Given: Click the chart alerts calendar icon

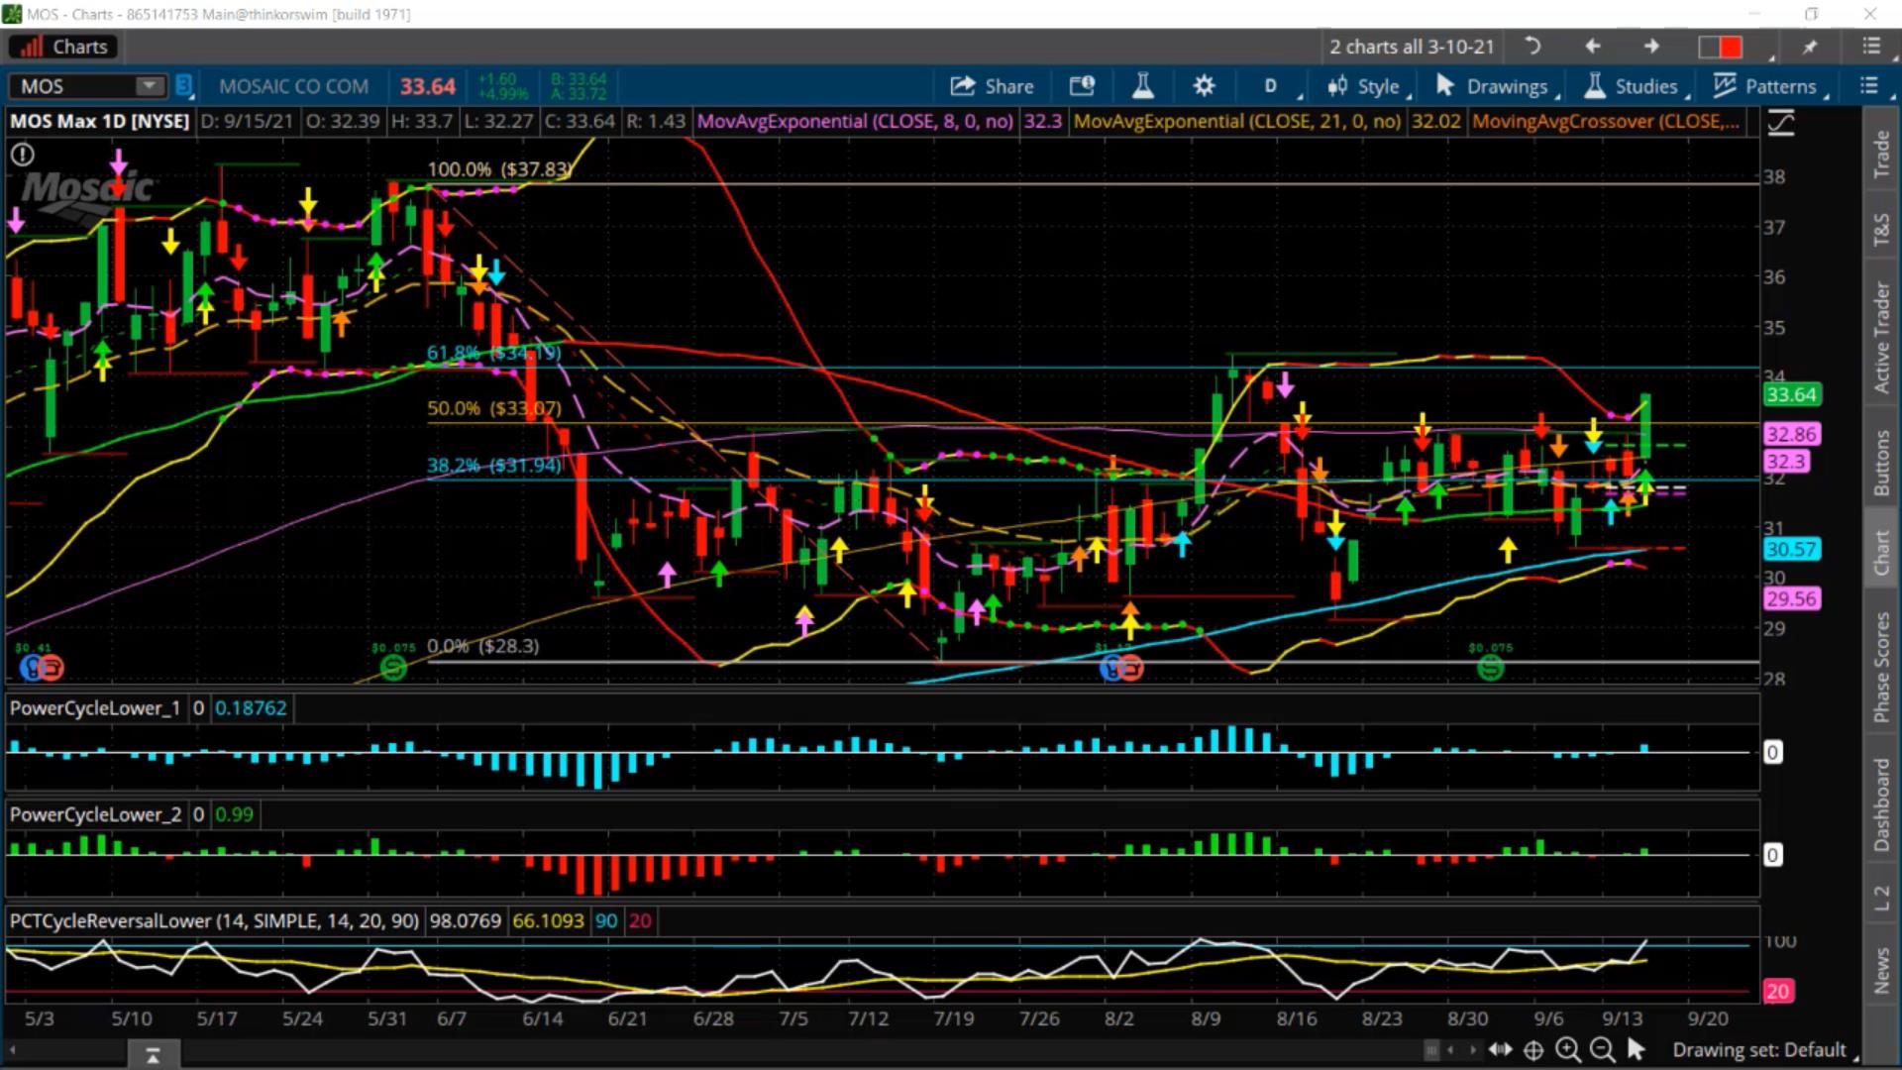Looking at the screenshot, I should [x=1082, y=86].
